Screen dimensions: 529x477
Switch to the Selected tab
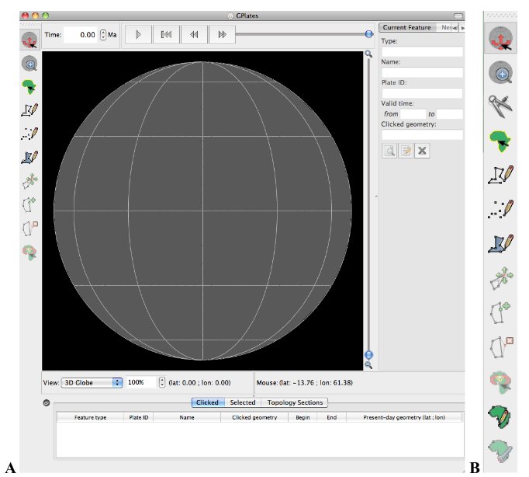[243, 402]
